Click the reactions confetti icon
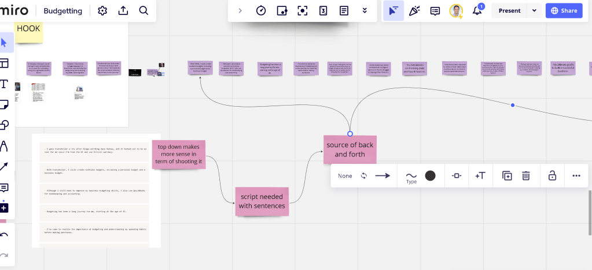The height and width of the screenshot is (270, 592). (x=414, y=10)
